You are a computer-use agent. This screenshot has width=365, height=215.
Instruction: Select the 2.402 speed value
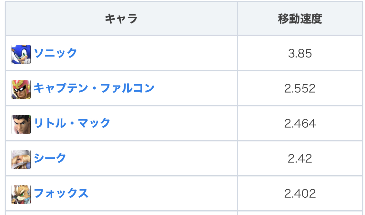click(x=300, y=193)
